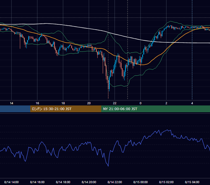Viewport: 210px width, 185px height.
Task: Click hour label 0 under the price chart
Action: [x=141, y=103]
